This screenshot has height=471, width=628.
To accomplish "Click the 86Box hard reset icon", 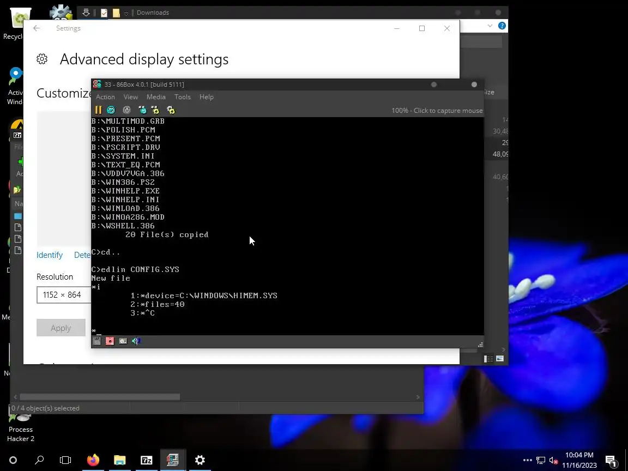I will click(x=111, y=110).
